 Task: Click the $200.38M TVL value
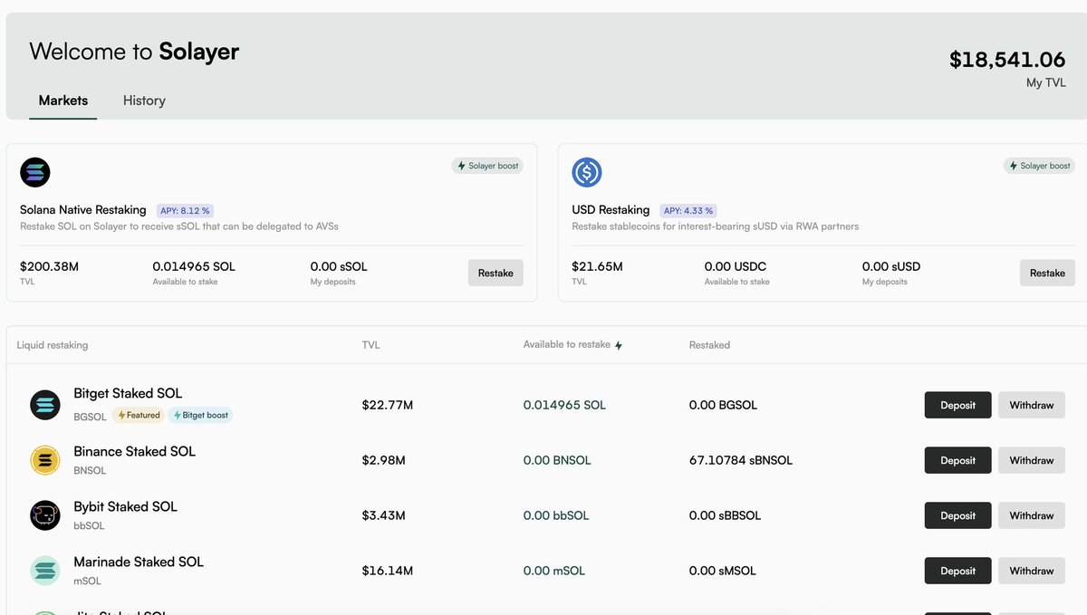(x=49, y=266)
